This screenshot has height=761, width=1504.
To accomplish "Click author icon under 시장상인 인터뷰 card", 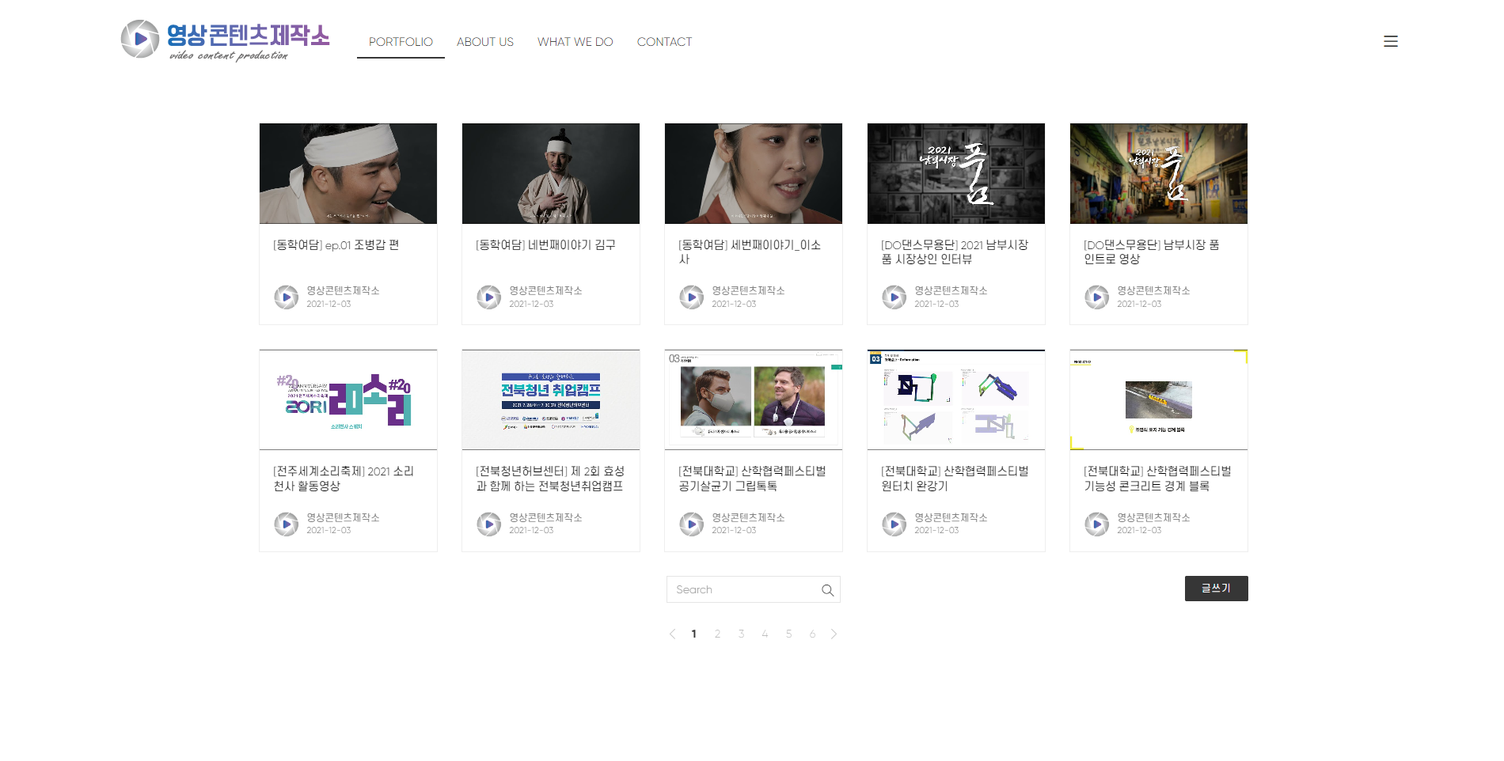I will pyautogui.click(x=894, y=297).
